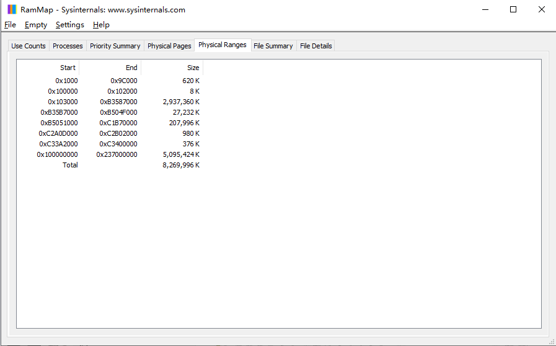Minimize the RamMap window
The height and width of the screenshot is (346, 556).
coord(485,9)
